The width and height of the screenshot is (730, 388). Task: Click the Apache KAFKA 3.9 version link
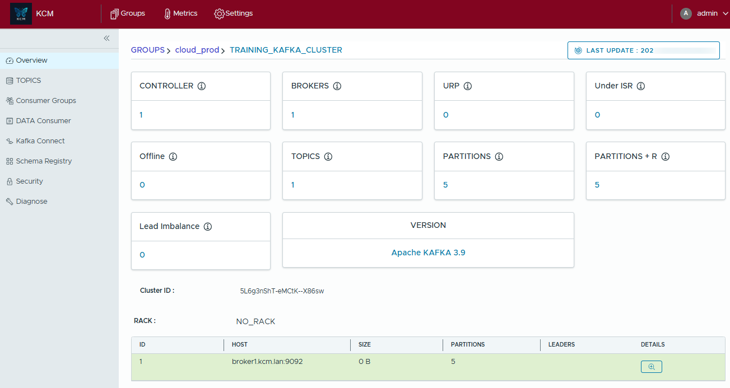pos(428,253)
